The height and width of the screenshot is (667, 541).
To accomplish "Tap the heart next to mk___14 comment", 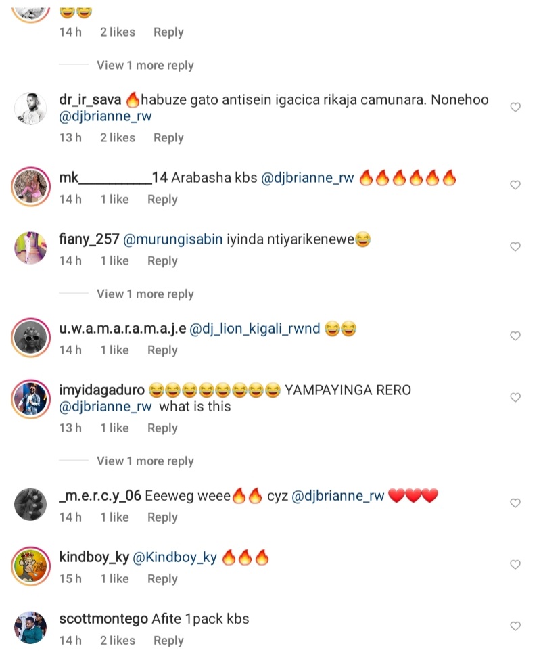I will 515,185.
